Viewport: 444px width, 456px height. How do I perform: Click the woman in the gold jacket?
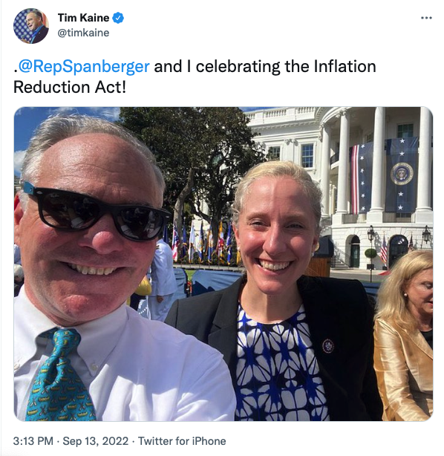404,336
